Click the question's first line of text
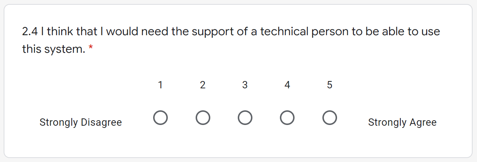This screenshot has height=162, width=477. [231, 32]
